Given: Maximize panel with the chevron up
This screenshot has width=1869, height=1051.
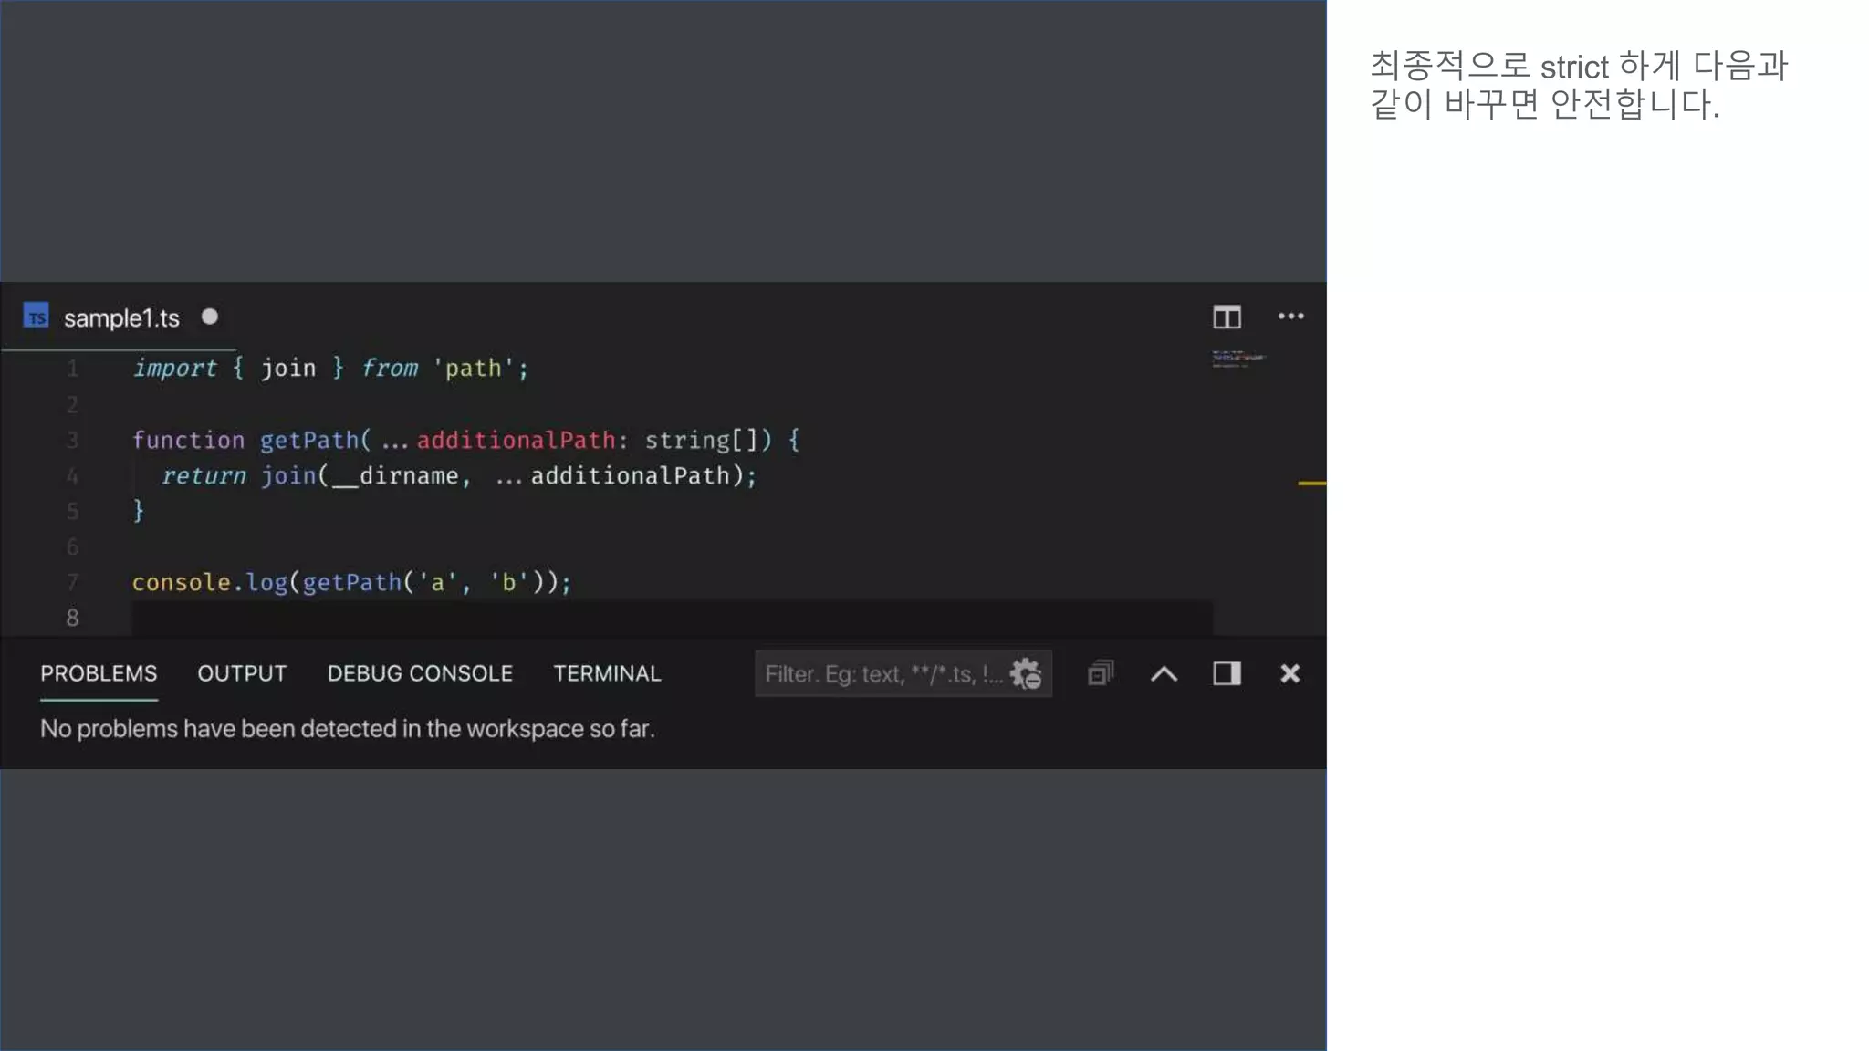Looking at the screenshot, I should click(1164, 674).
